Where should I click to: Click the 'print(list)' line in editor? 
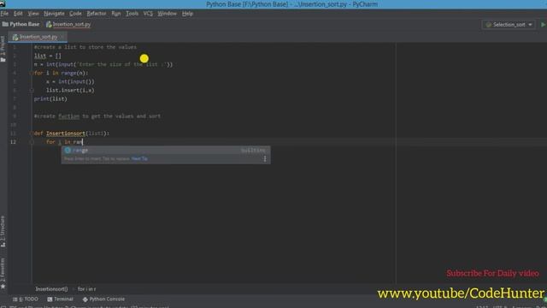[x=50, y=99]
